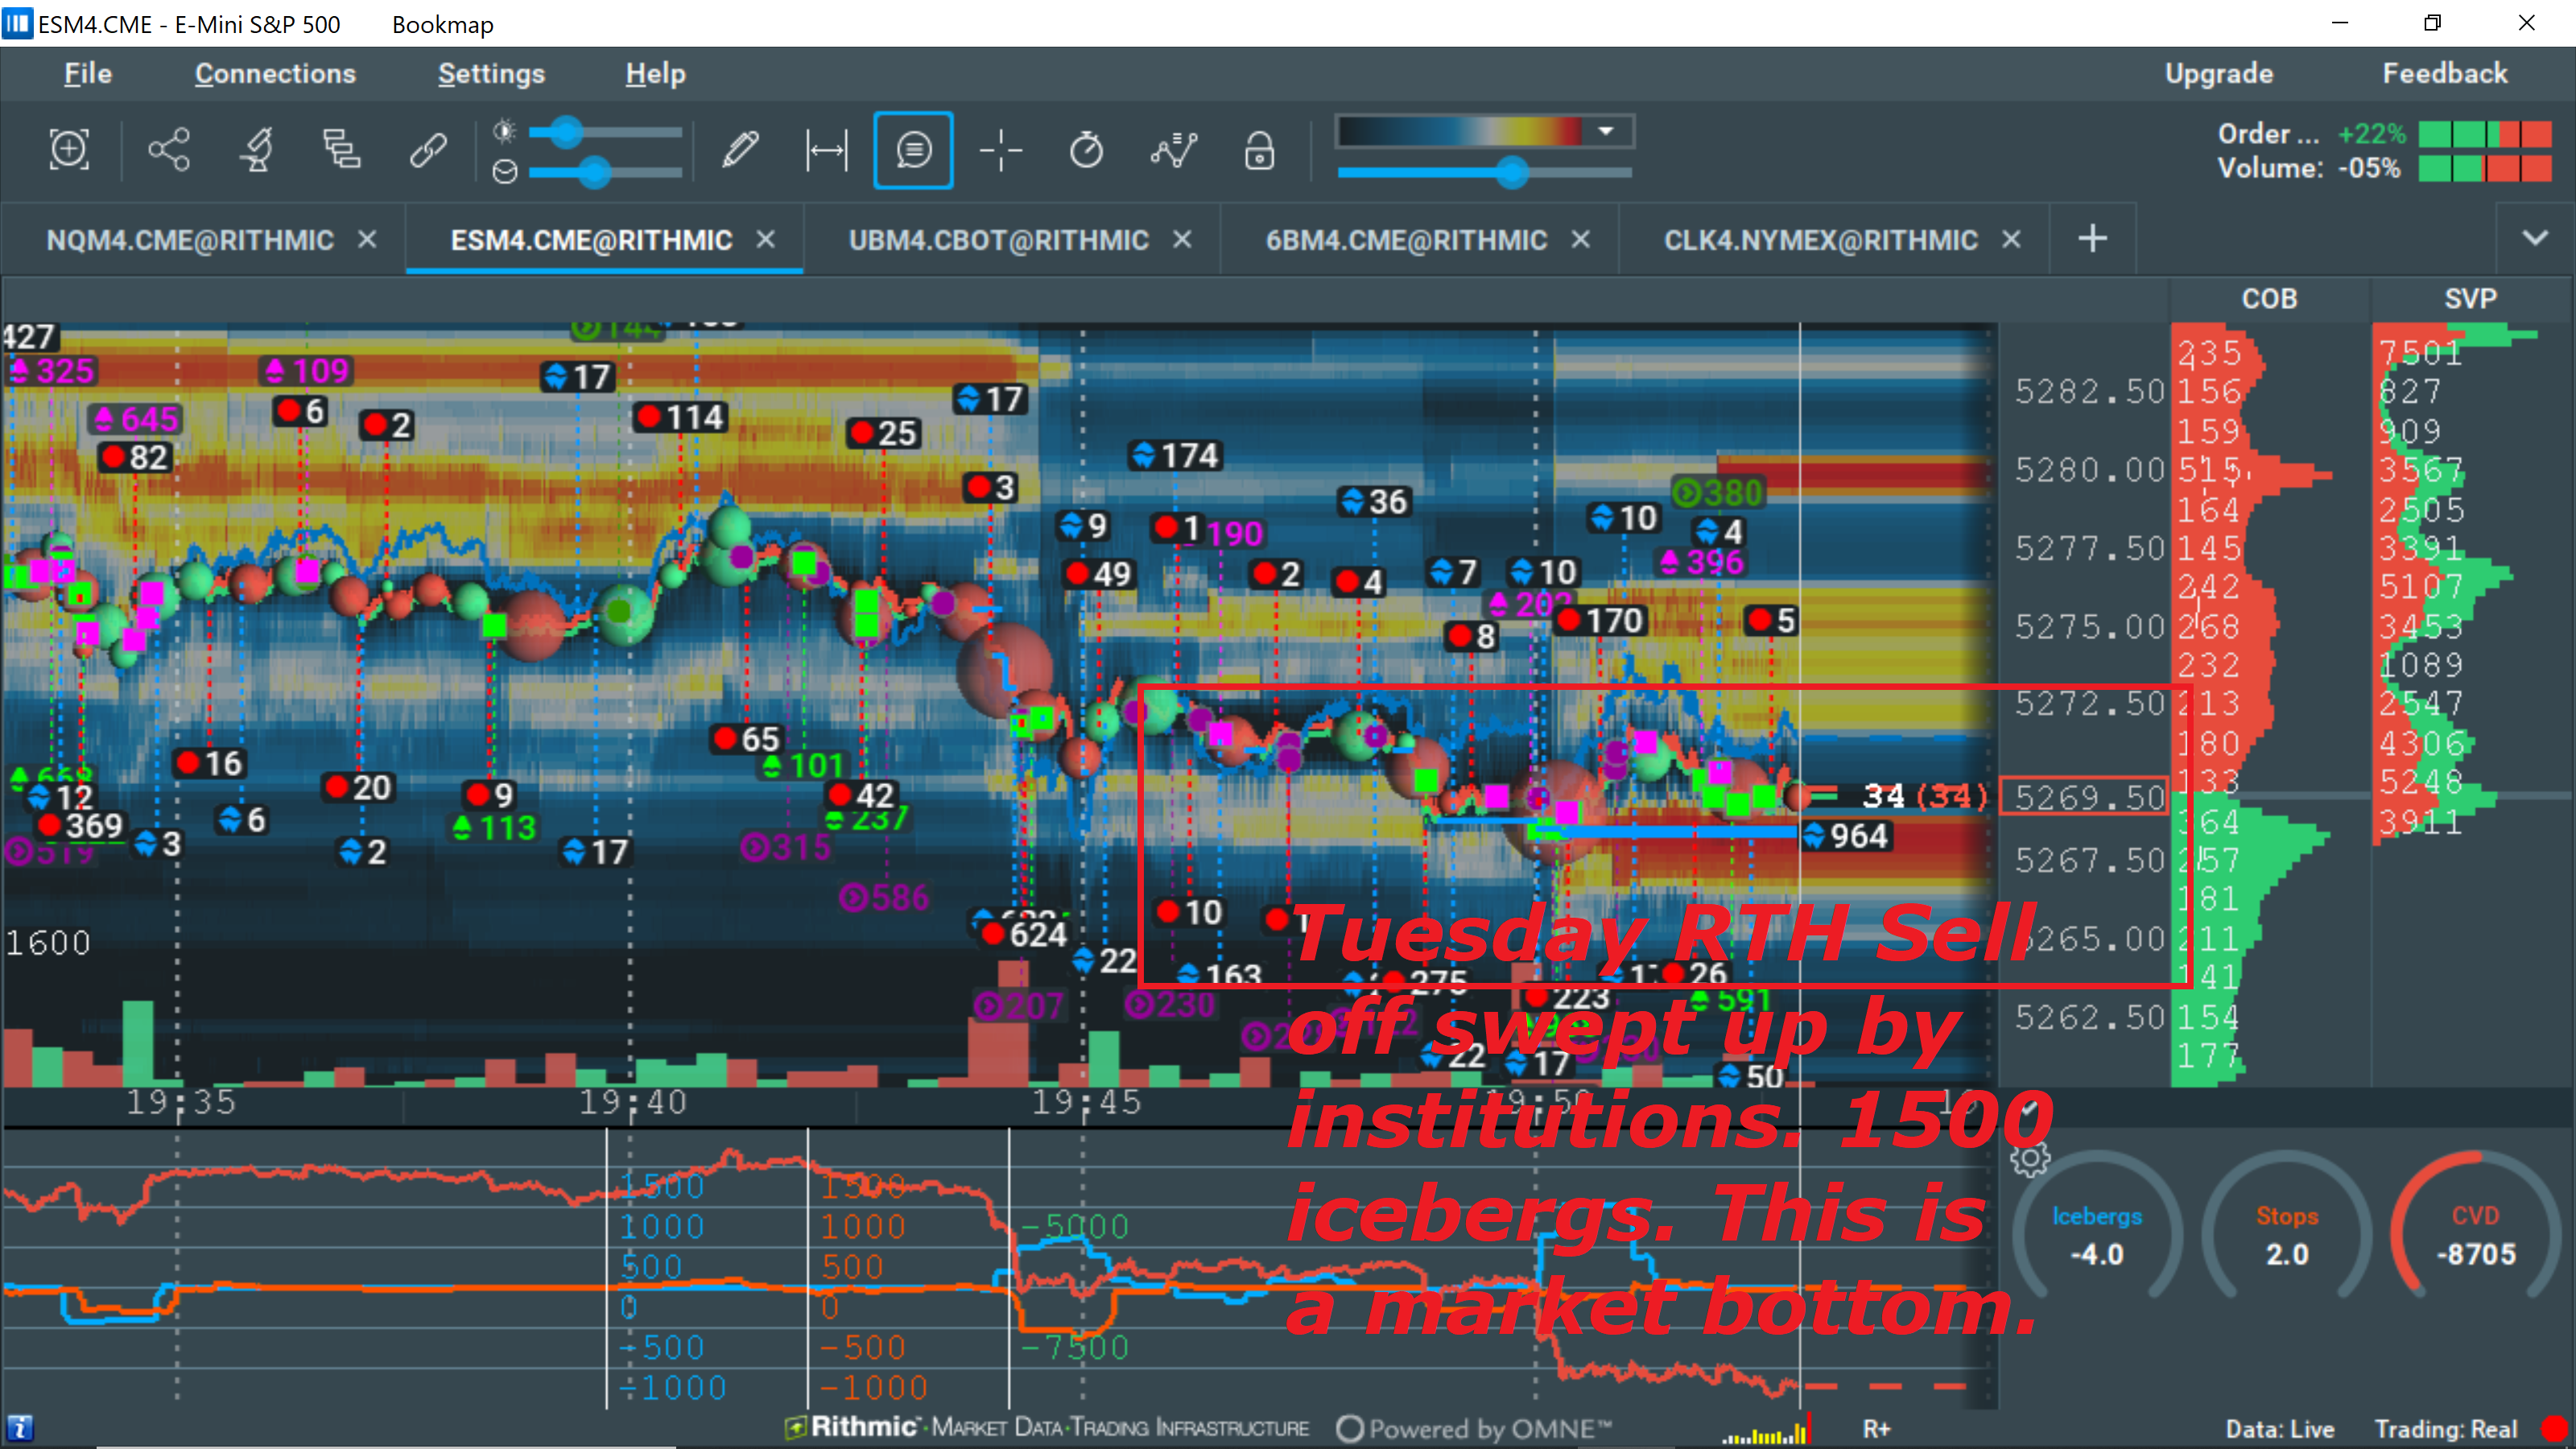Enable the crosshair cursor tool

pos(1000,150)
